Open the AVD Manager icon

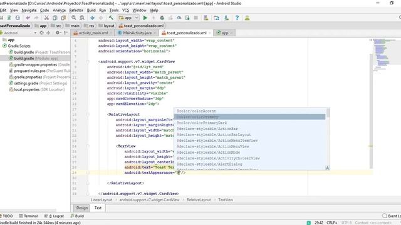[206, 18]
